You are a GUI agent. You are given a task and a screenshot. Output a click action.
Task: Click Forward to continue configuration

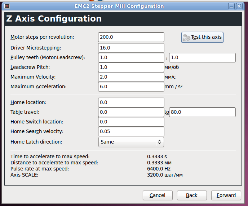pyautogui.click(x=226, y=195)
